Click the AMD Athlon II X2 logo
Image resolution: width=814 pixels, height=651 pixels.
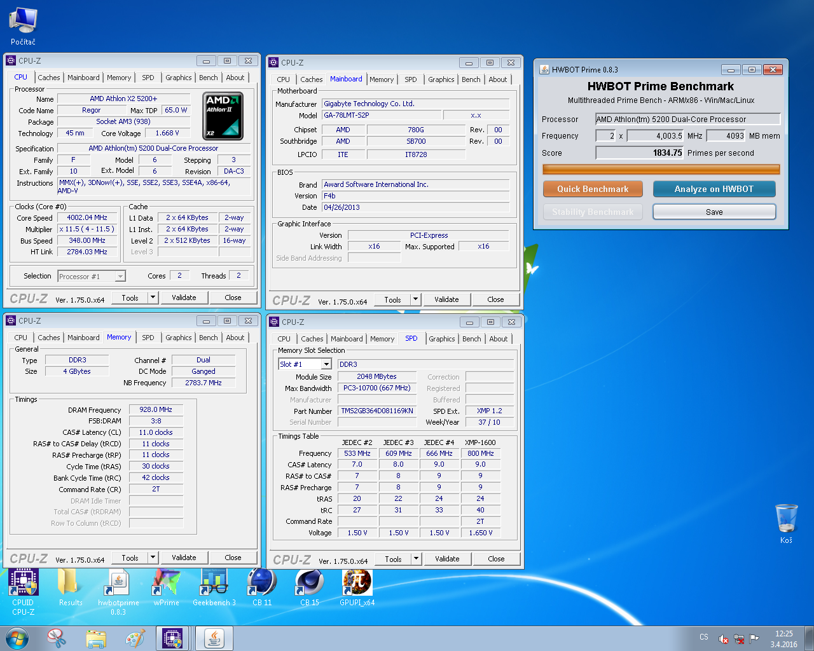point(223,116)
